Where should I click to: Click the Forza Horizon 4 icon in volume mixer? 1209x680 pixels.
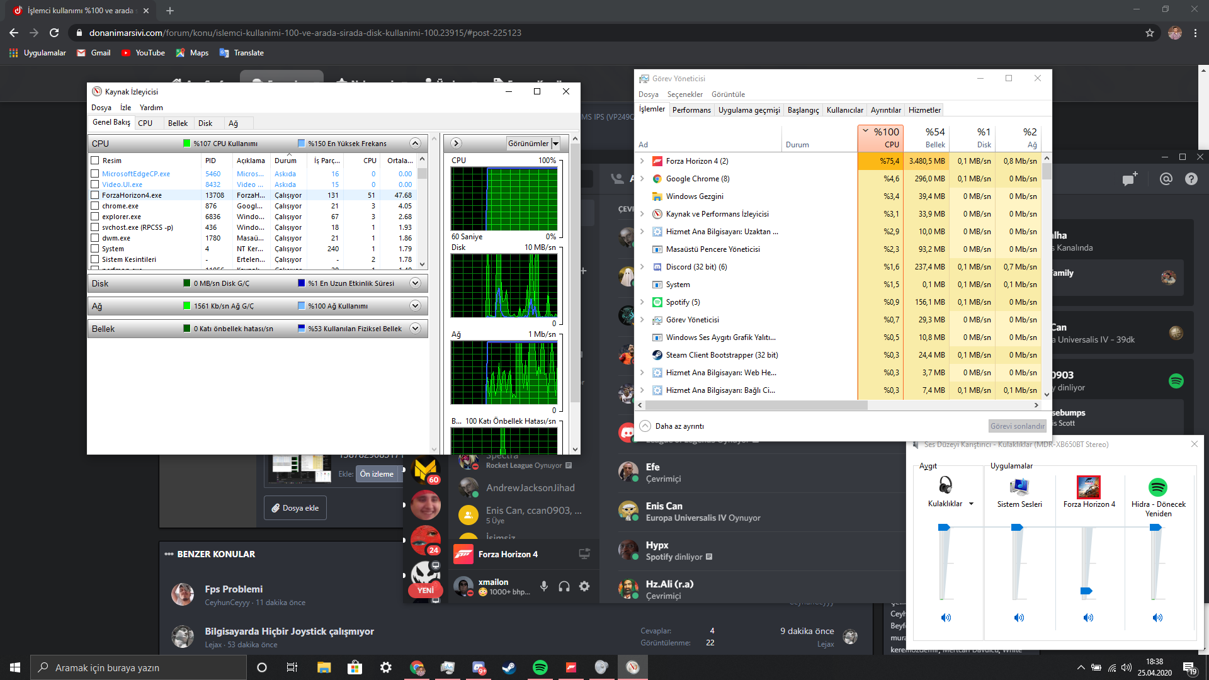coord(1089,487)
